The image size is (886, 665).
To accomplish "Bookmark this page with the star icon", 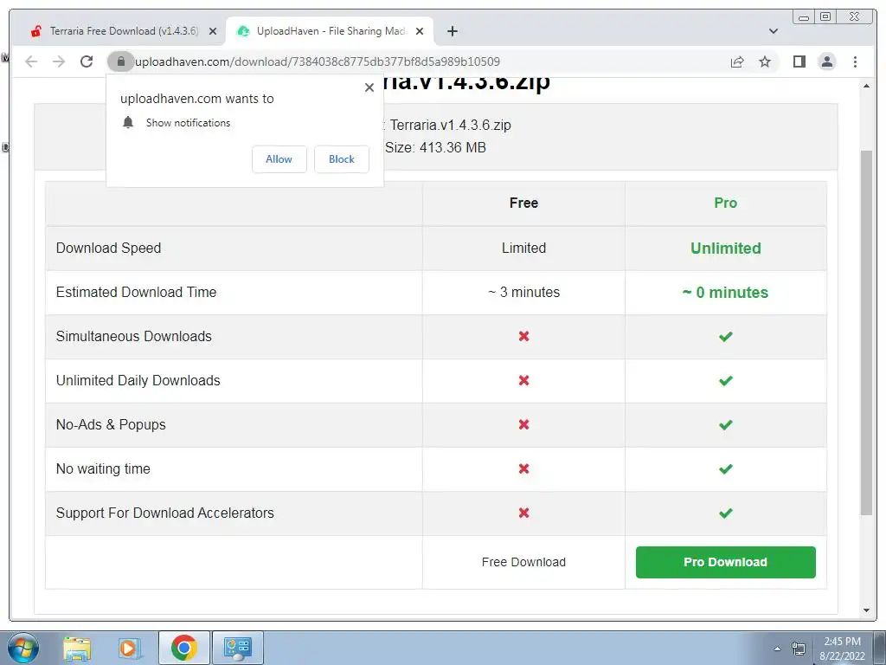I will [x=765, y=61].
